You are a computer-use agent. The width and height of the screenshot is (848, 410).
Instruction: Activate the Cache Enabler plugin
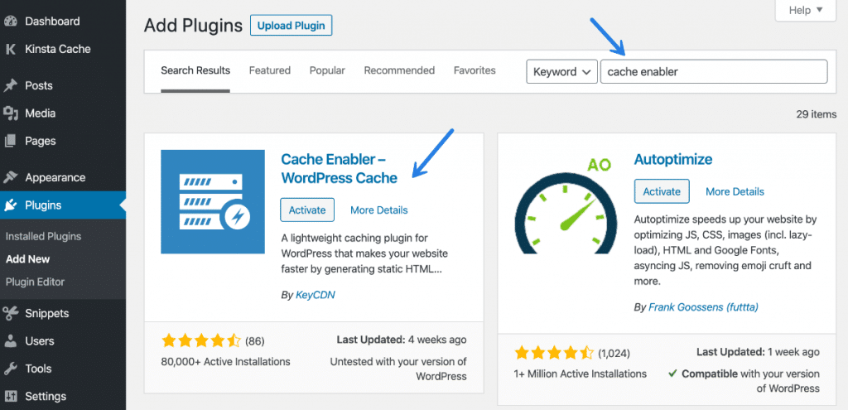pos(307,210)
